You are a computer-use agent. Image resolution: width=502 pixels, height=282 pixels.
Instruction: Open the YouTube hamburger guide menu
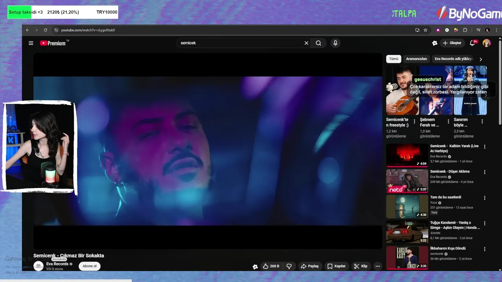31,43
